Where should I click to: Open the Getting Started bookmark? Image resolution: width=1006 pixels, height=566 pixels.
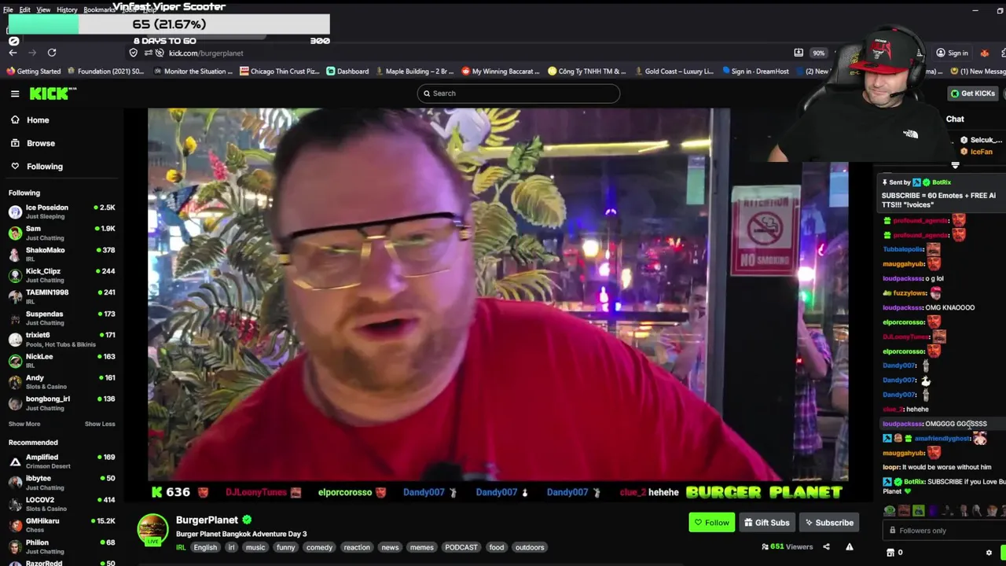click(33, 72)
